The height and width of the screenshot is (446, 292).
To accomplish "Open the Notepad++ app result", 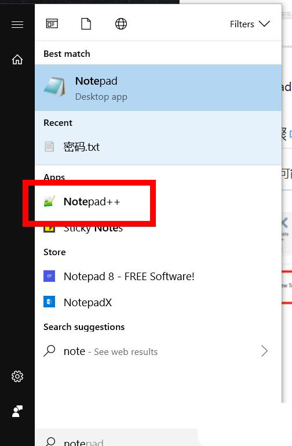I will coord(158,202).
